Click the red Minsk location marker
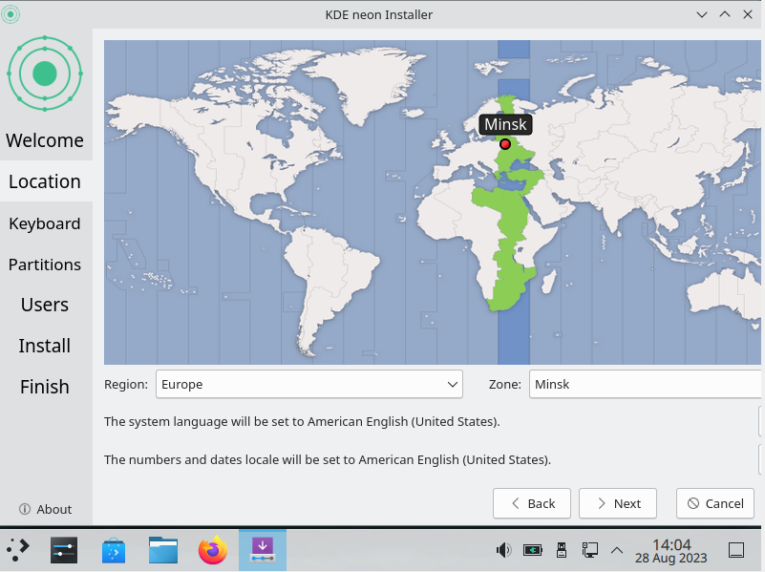The height and width of the screenshot is (572, 765). coord(505,144)
